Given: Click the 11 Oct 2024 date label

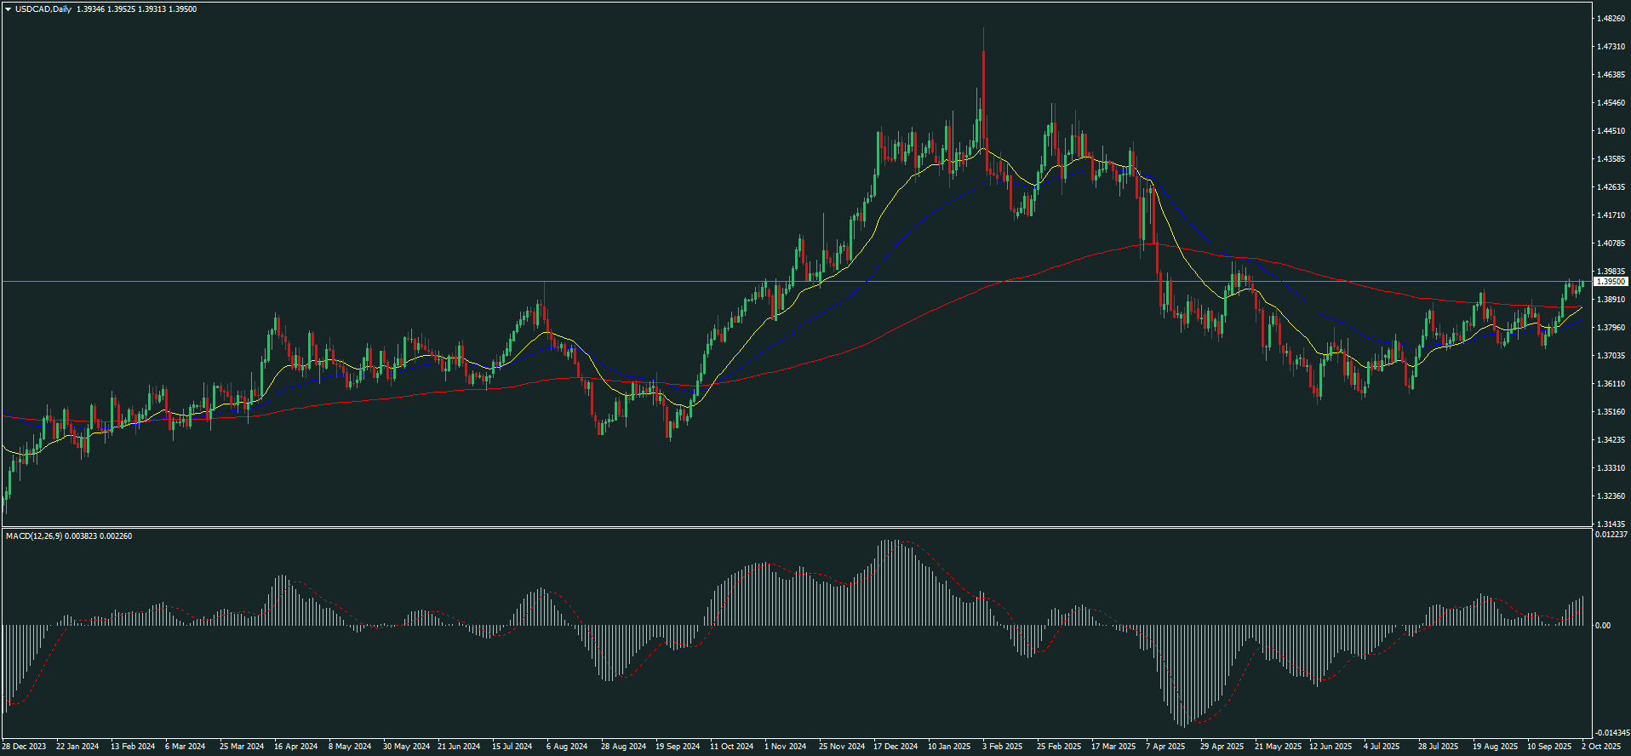Looking at the screenshot, I should pos(731,747).
